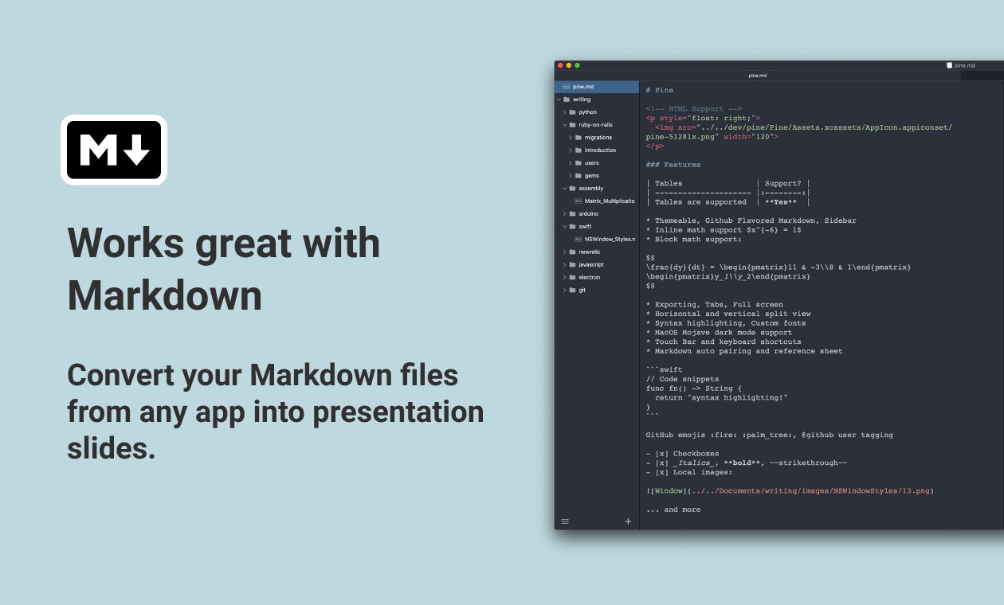
Task: Click the green full-screen window button
Action: [x=578, y=65]
